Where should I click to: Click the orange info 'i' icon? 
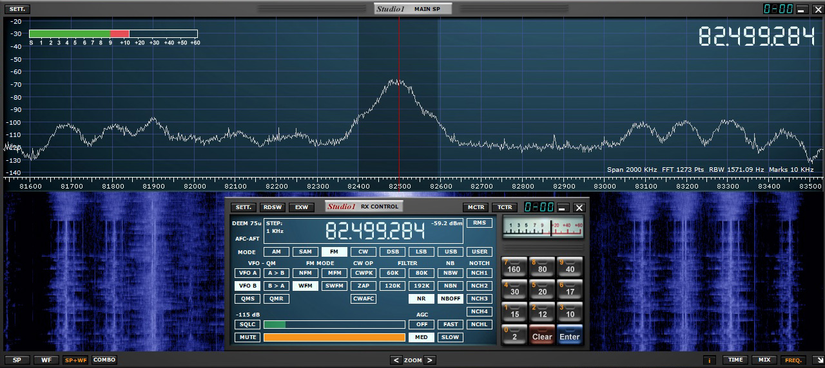coord(710,360)
